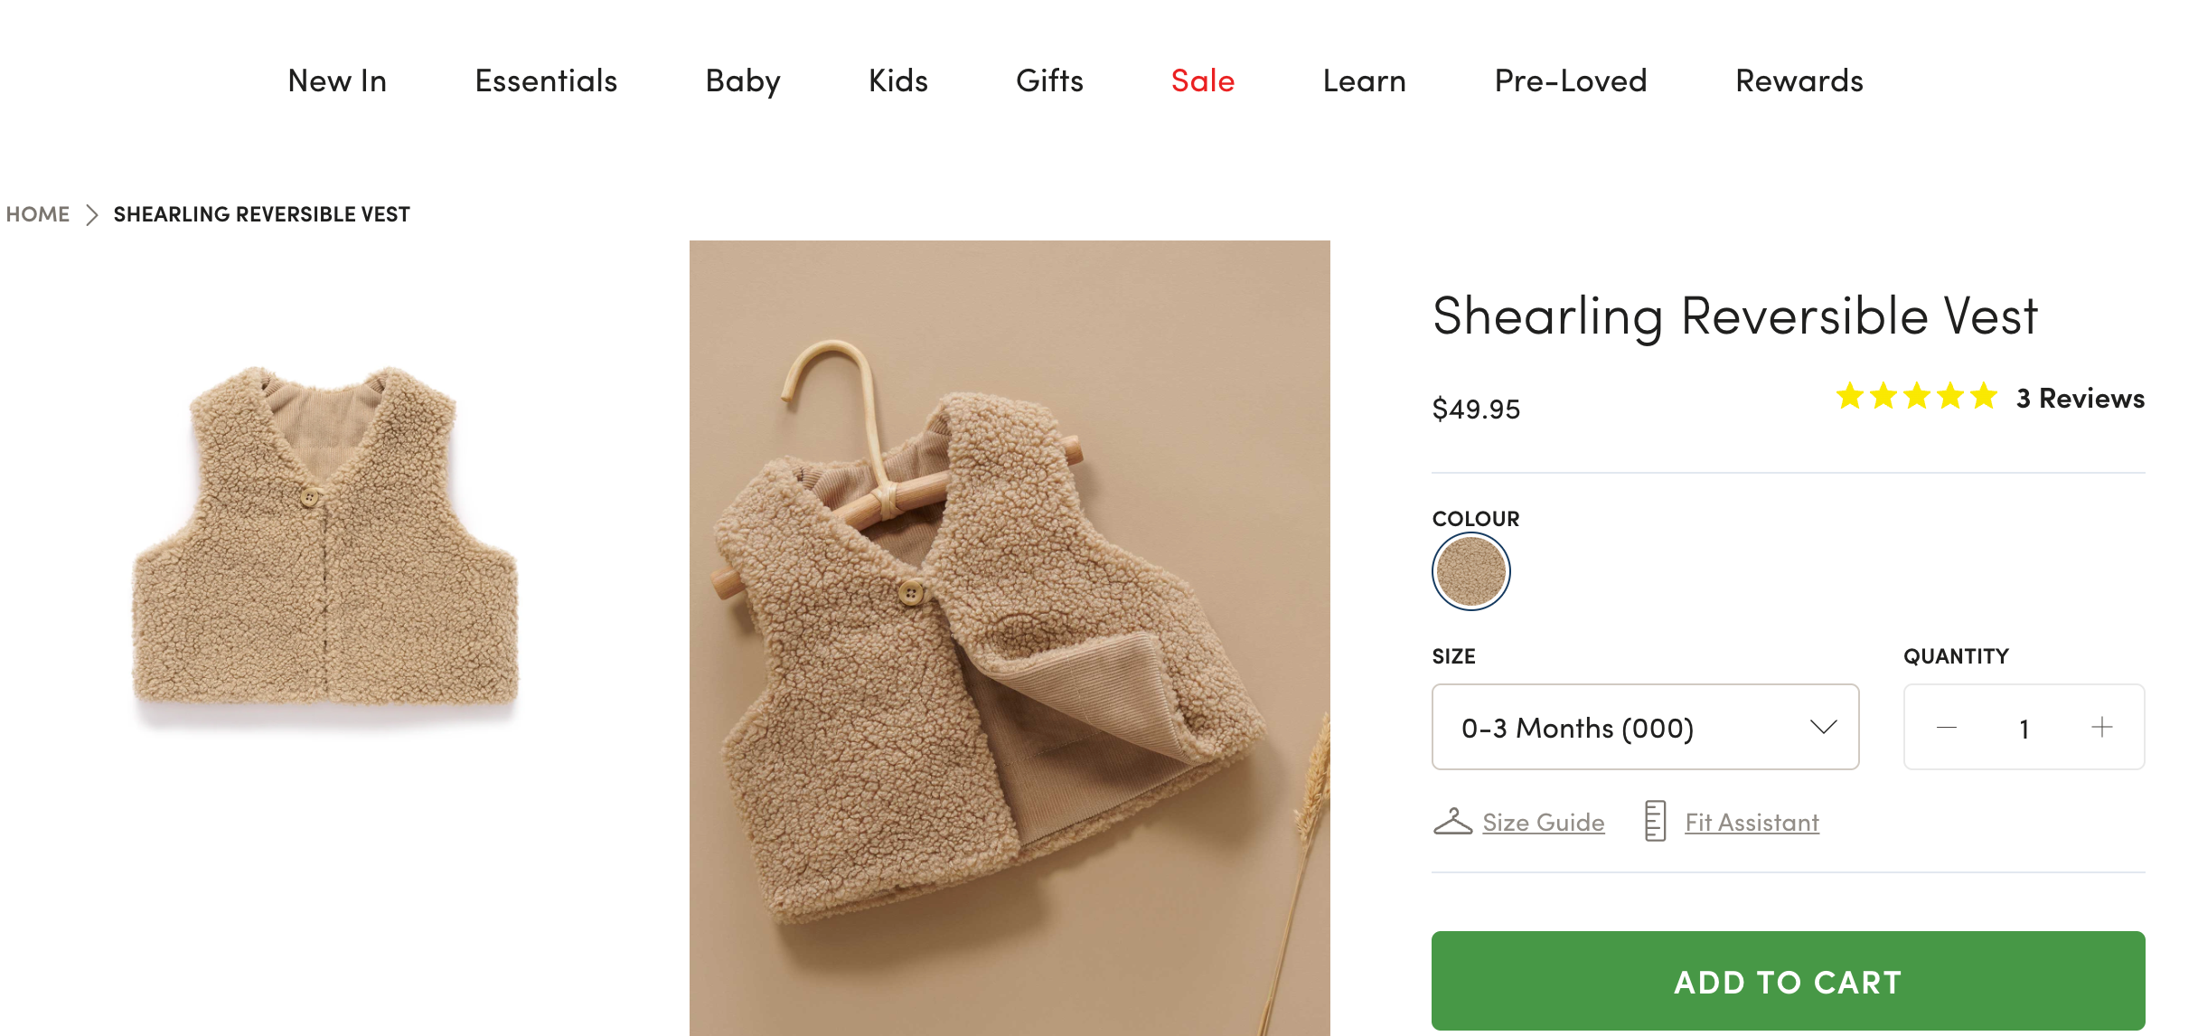The image size is (2198, 1036).
Task: Increase quantity with the plus icon
Action: click(x=2102, y=728)
